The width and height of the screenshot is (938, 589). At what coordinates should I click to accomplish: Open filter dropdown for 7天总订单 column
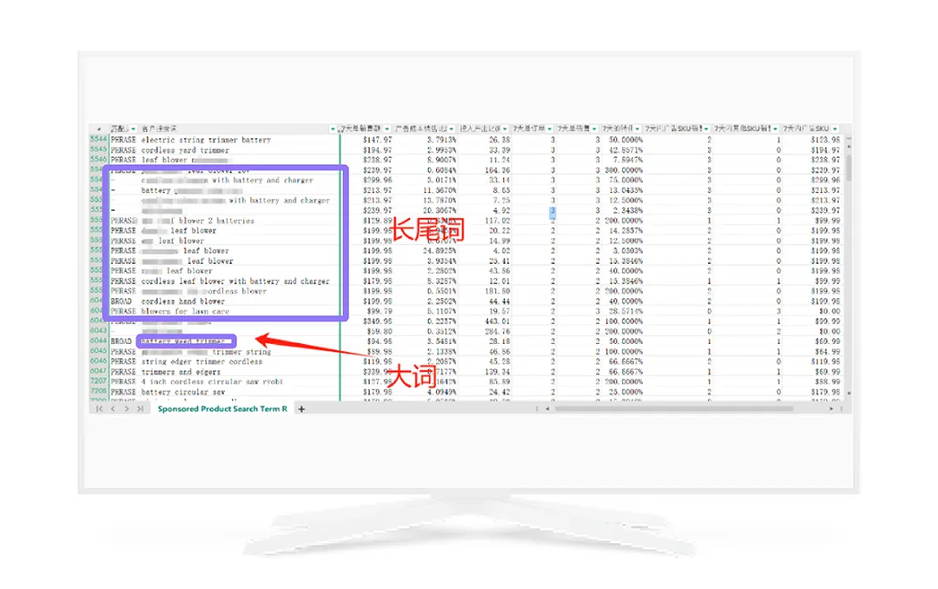pyautogui.click(x=549, y=129)
